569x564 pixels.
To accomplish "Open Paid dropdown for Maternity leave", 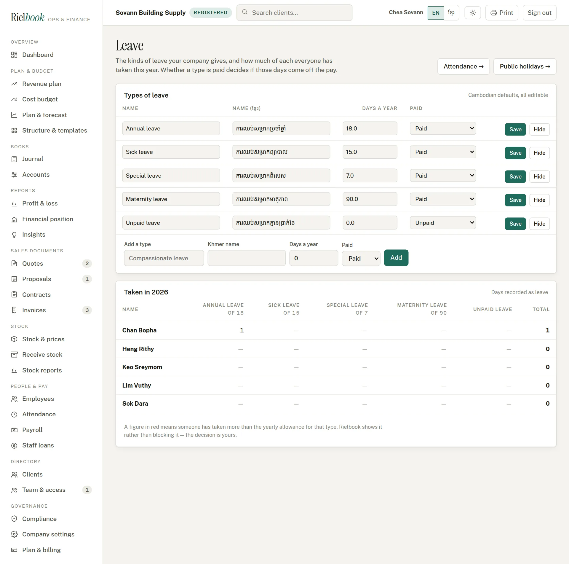I will [443, 199].
